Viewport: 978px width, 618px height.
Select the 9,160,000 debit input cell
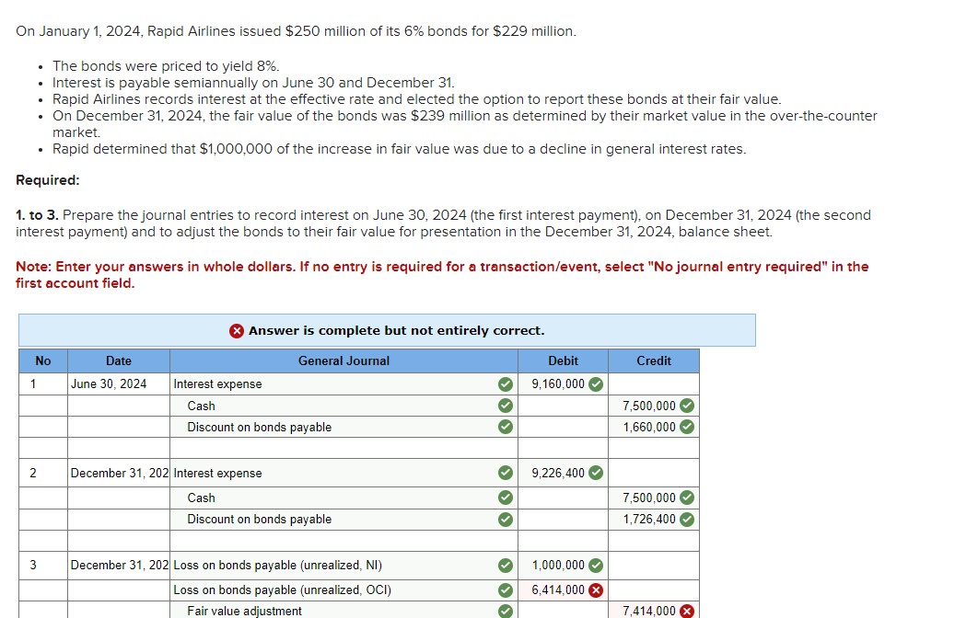click(x=557, y=383)
